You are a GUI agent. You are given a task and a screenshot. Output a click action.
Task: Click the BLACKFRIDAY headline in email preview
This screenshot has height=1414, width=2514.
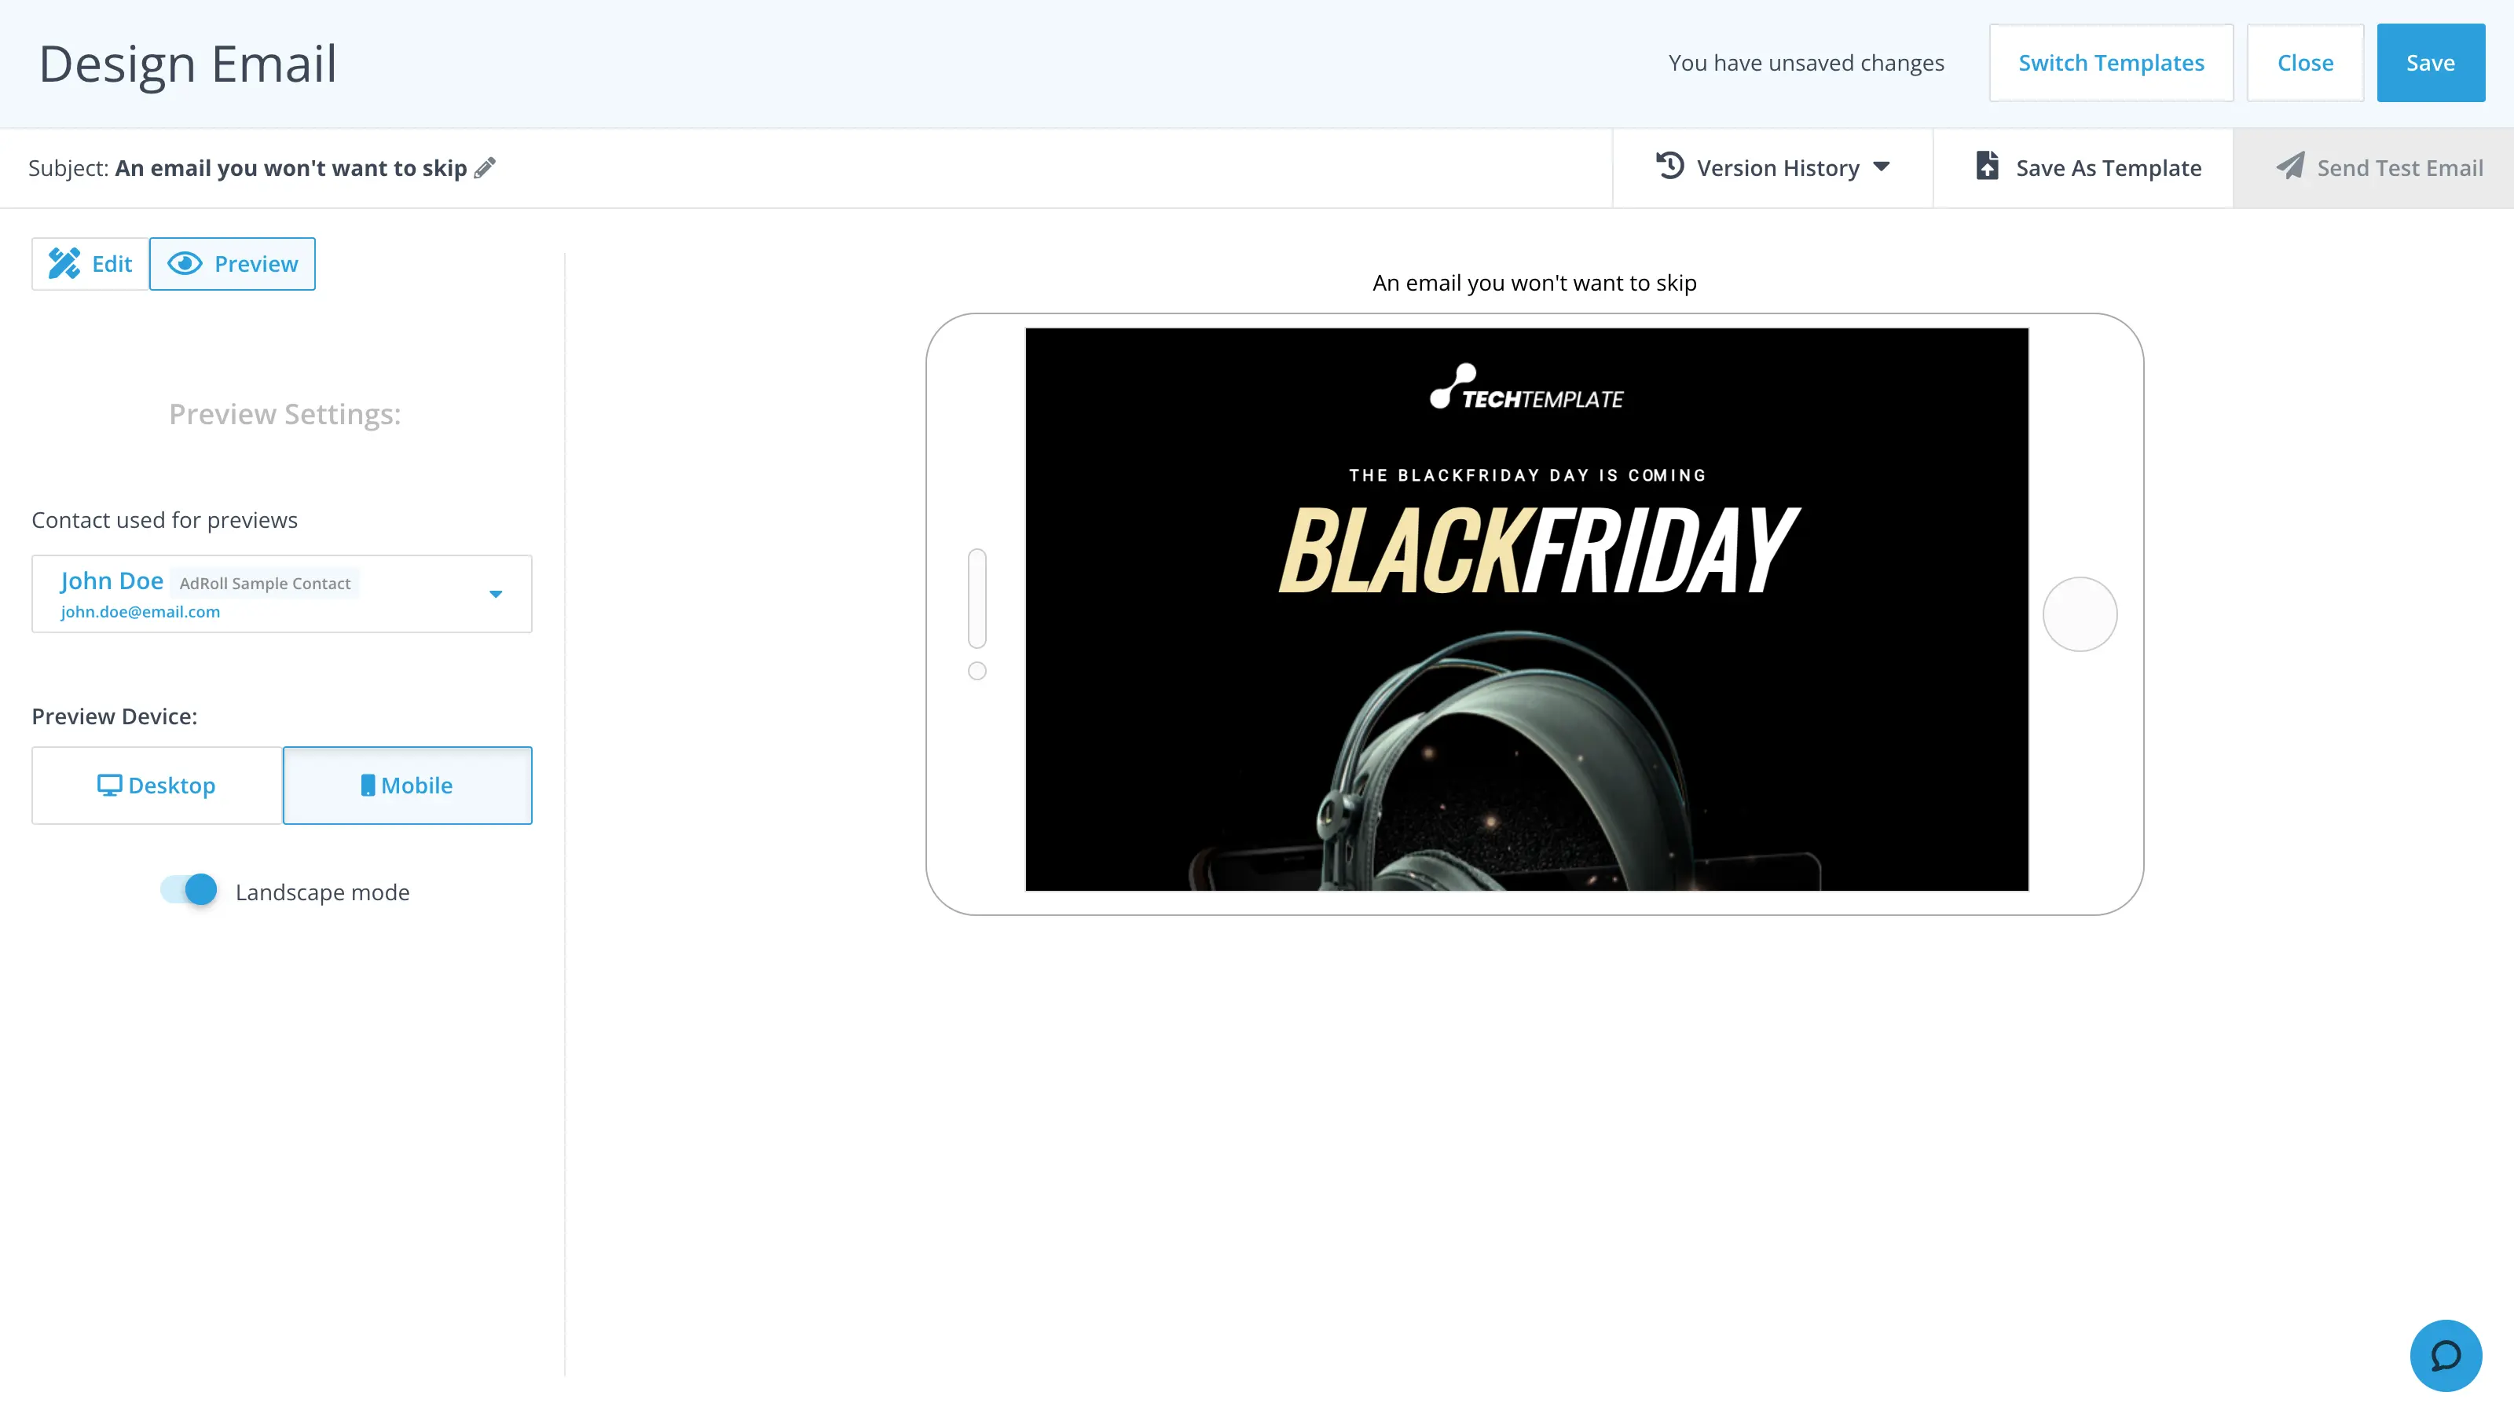point(1536,552)
